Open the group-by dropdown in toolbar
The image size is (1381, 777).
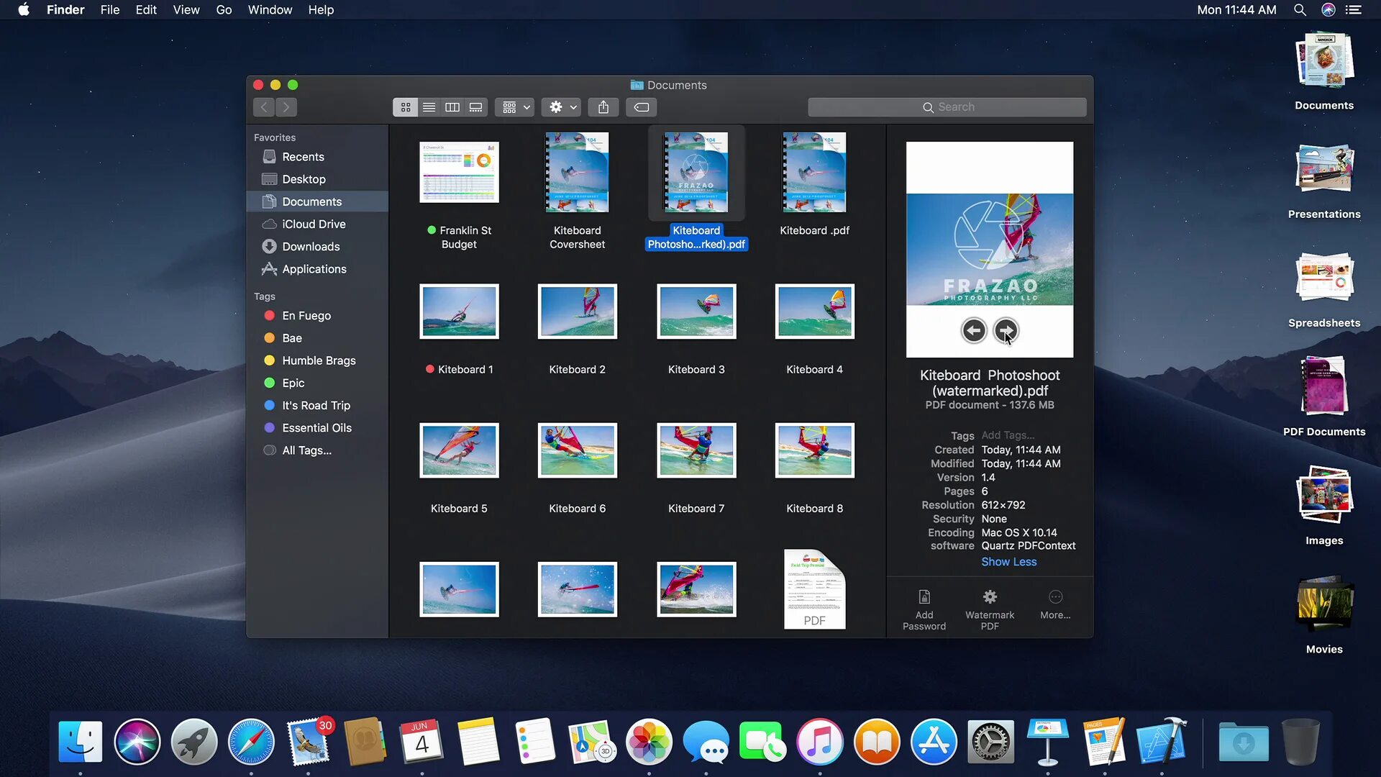pos(515,107)
